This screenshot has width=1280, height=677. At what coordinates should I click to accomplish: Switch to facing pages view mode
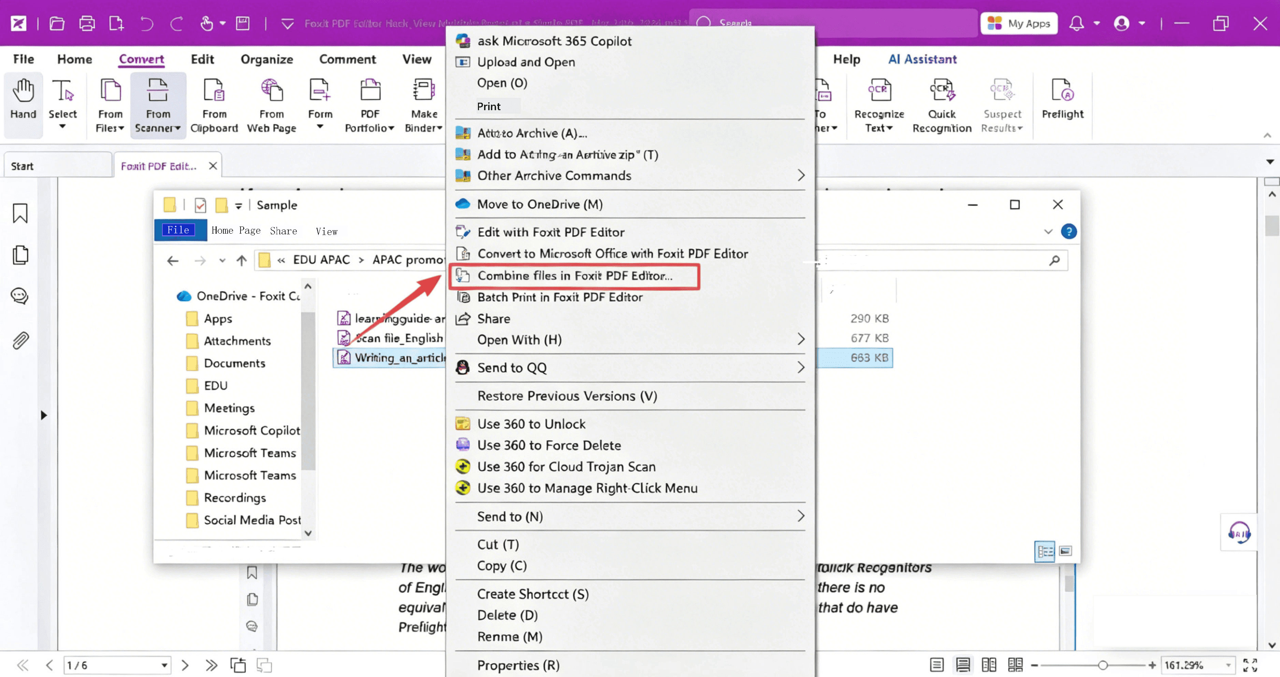[x=989, y=665]
